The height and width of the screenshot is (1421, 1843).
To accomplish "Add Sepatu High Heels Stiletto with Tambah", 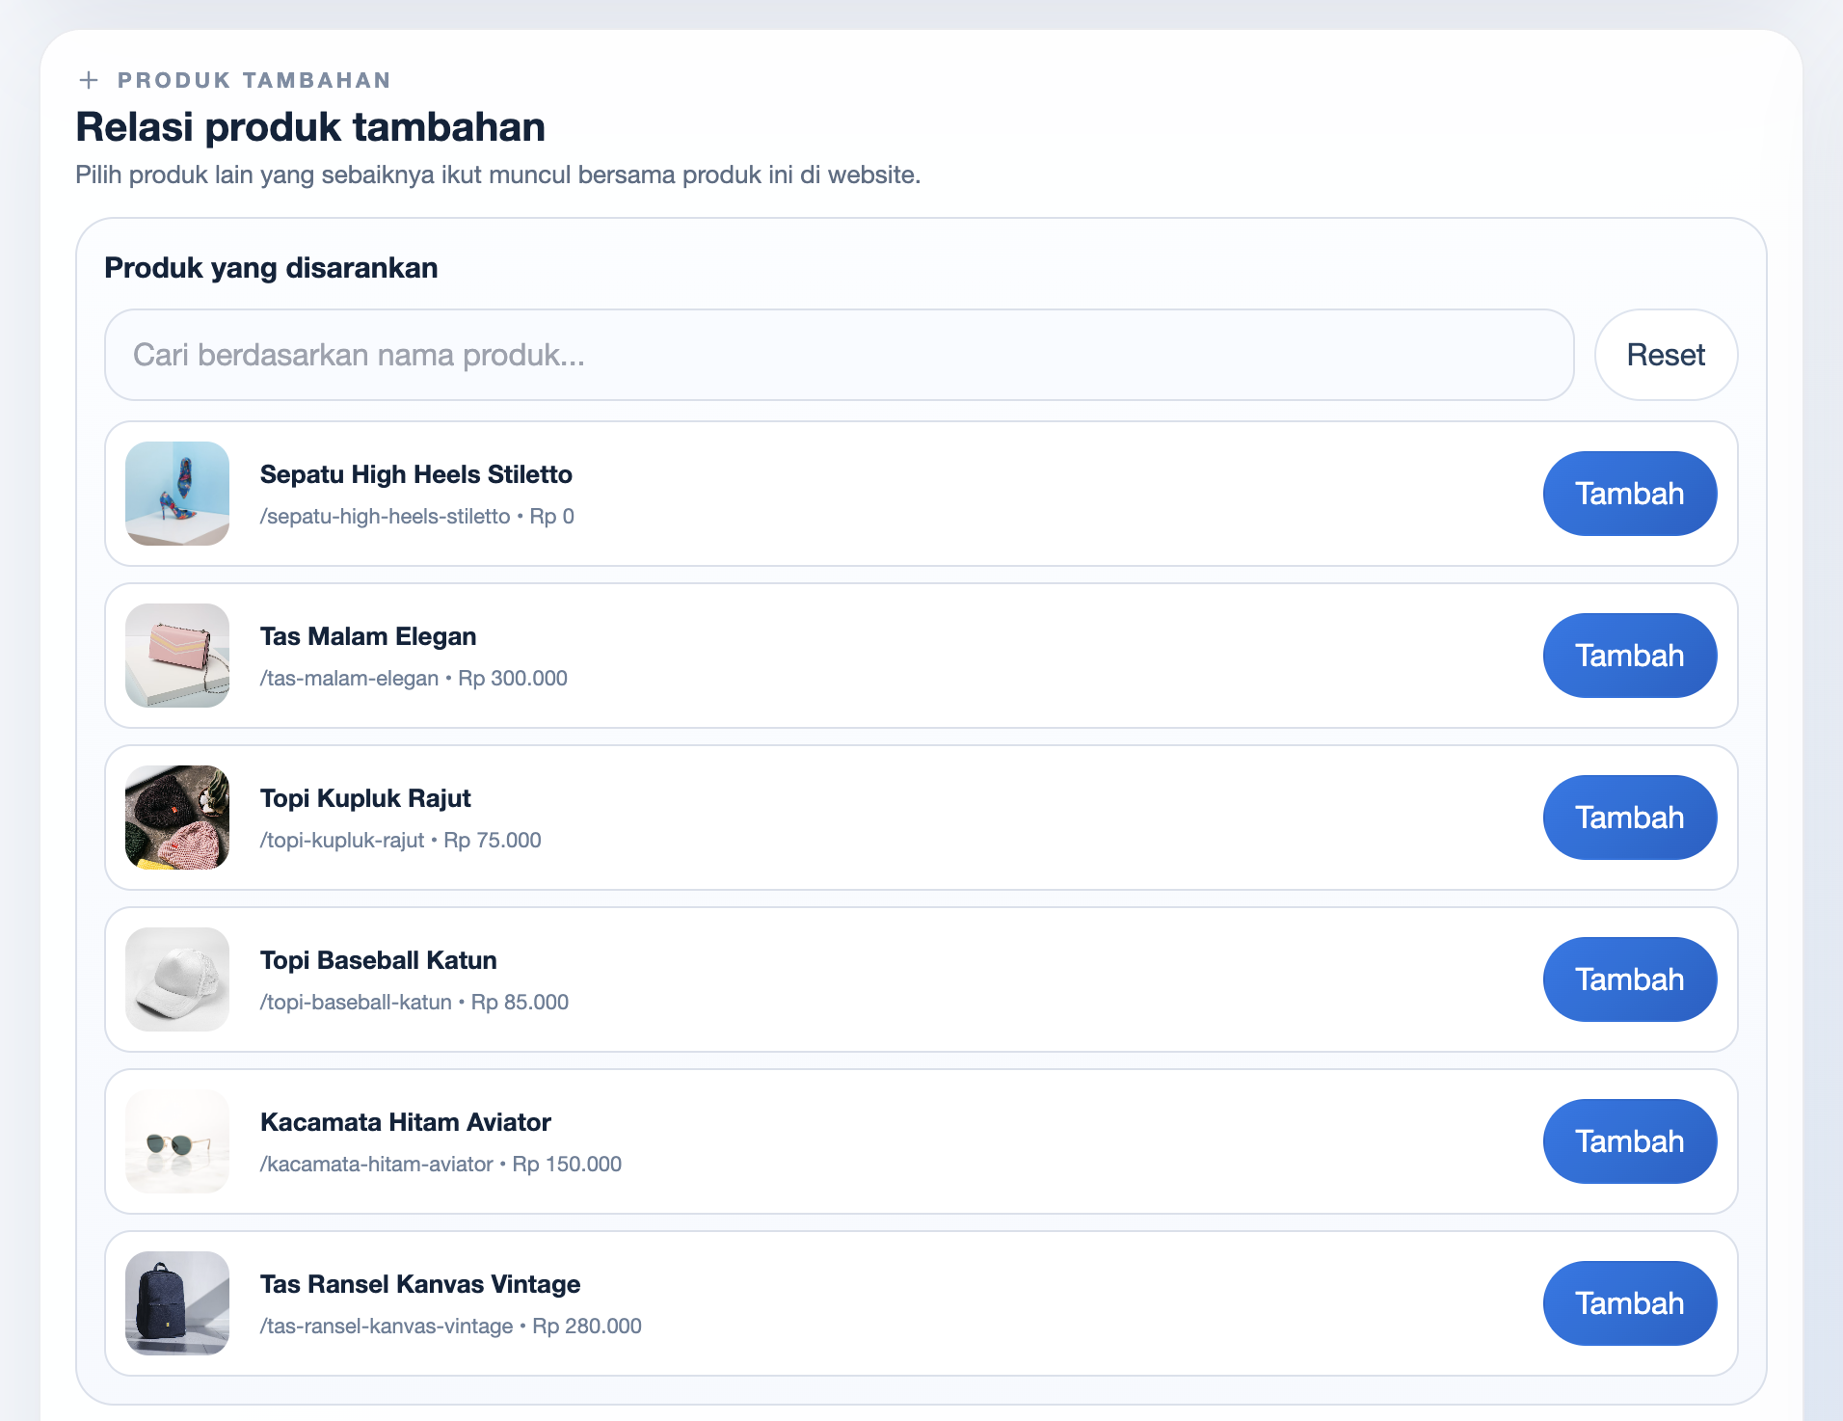I will tap(1629, 494).
